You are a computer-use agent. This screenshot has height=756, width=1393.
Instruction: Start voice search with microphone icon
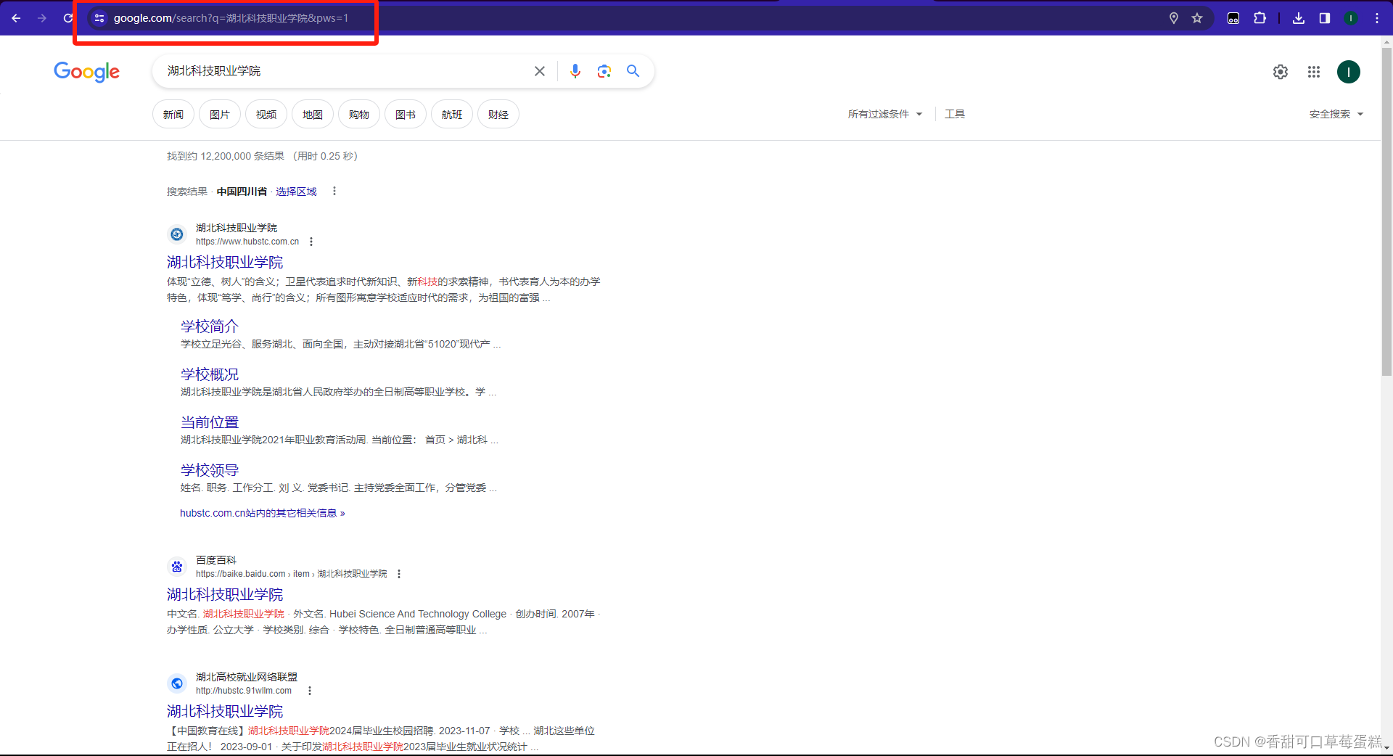575,71
